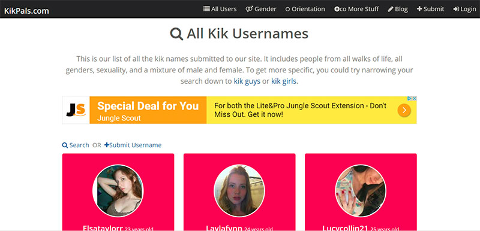Click the plus icon beside Submit Username

pos(107,145)
